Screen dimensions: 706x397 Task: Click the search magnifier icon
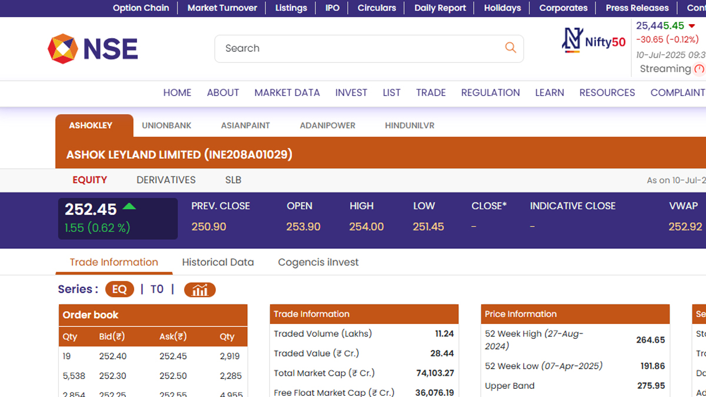510,48
